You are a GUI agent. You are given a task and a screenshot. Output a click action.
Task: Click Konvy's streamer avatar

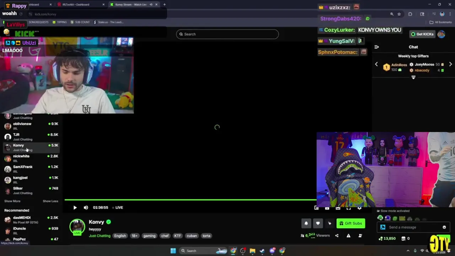pos(77,226)
